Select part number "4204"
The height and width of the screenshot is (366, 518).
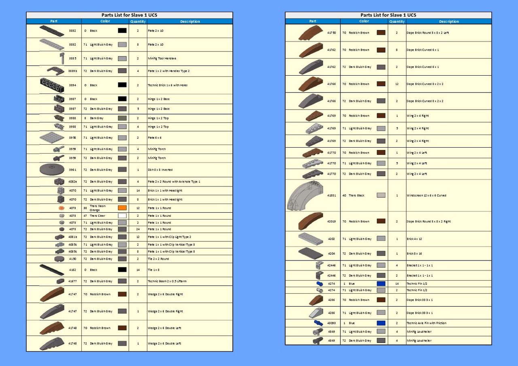pos(331,254)
